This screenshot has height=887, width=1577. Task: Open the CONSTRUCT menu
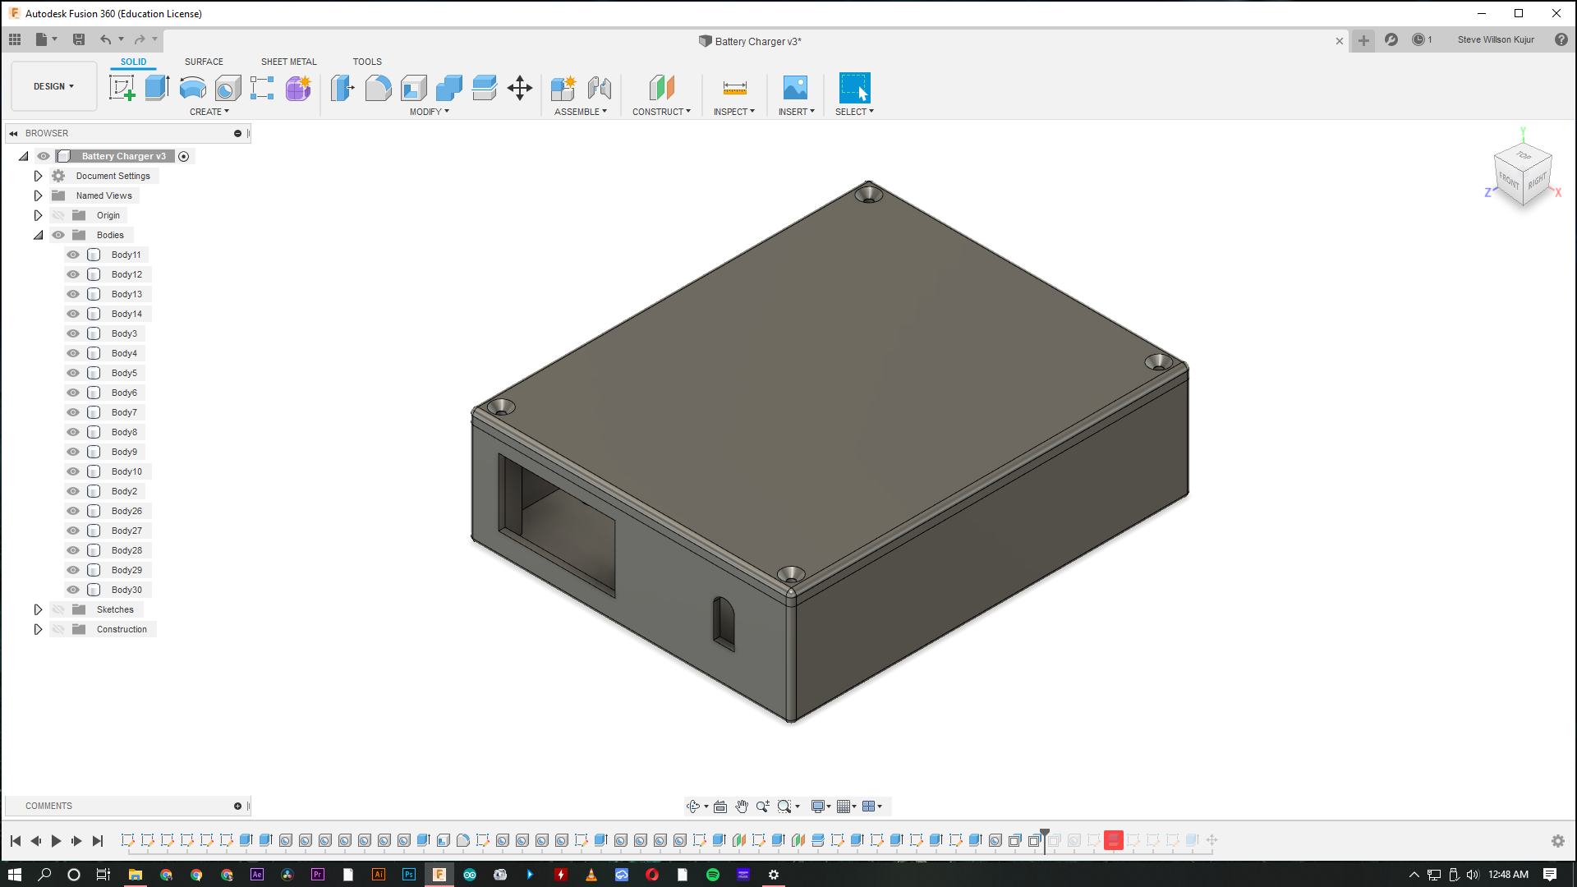(661, 112)
